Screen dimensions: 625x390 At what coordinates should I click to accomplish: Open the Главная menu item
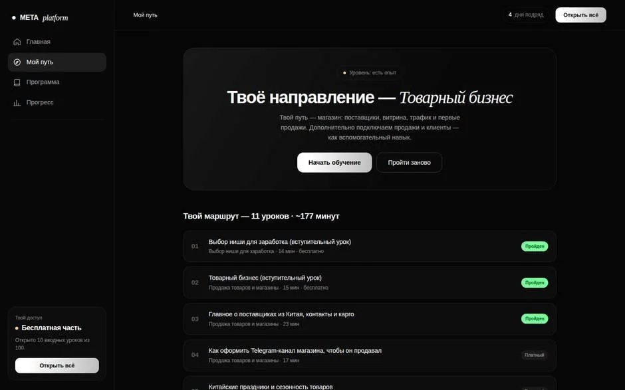57,42
